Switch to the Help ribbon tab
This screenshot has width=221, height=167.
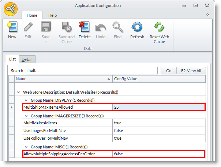(53, 15)
